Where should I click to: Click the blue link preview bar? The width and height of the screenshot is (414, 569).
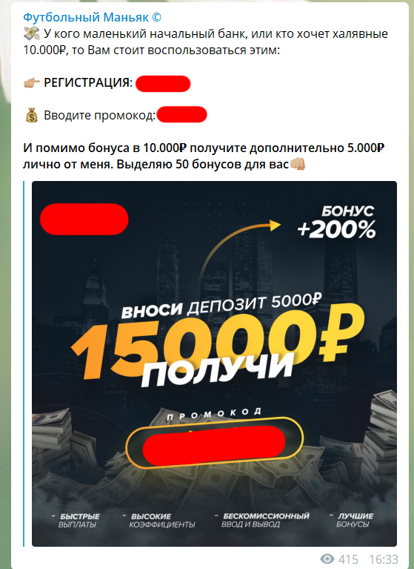tap(24, 364)
